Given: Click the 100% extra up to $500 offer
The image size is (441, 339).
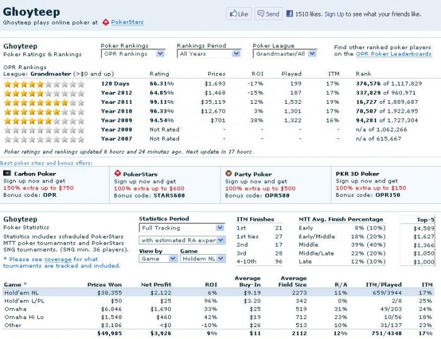Looking at the screenshot, I should tap(260, 189).
